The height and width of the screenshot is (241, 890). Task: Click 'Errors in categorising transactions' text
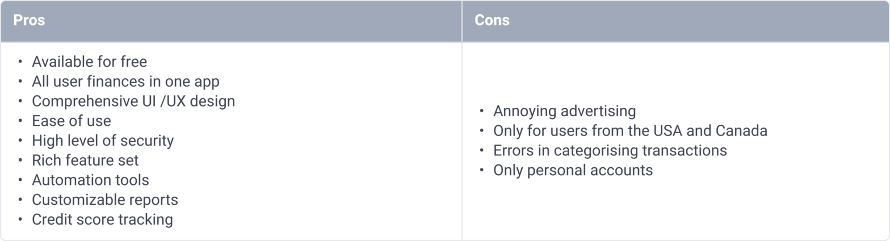[x=610, y=151]
